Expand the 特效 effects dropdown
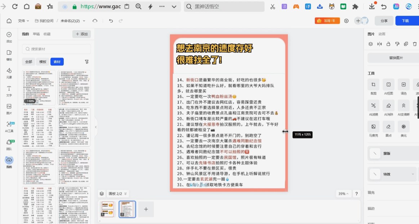The image size is (419, 224). tap(413, 174)
